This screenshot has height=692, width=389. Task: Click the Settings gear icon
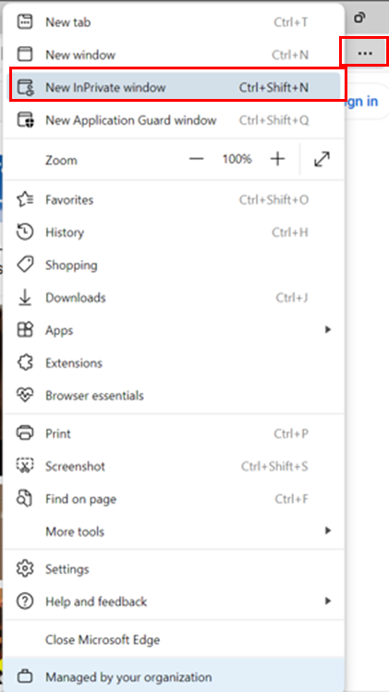pyautogui.click(x=25, y=568)
